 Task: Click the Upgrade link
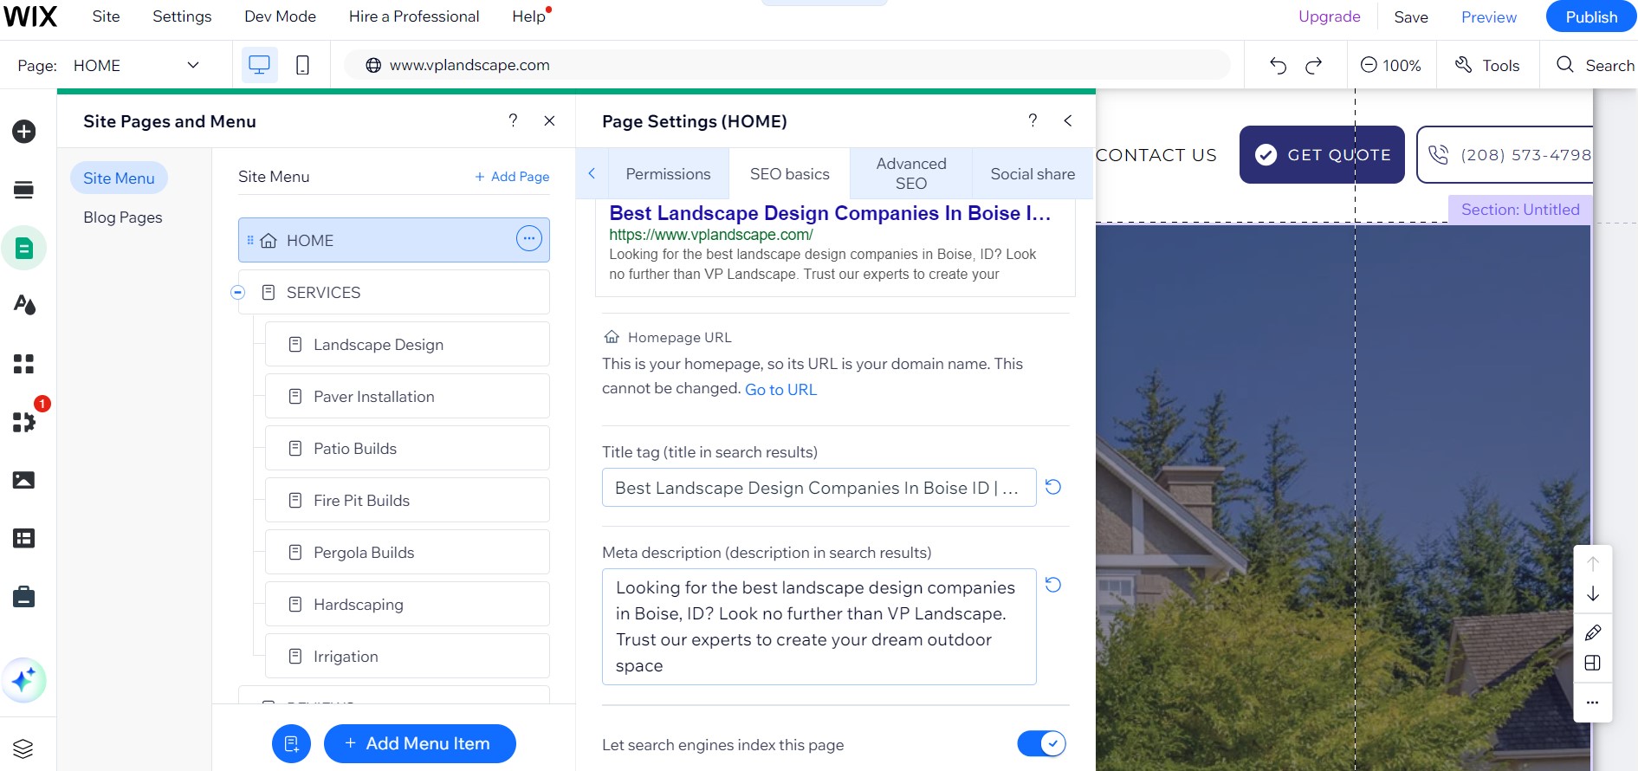click(1329, 16)
